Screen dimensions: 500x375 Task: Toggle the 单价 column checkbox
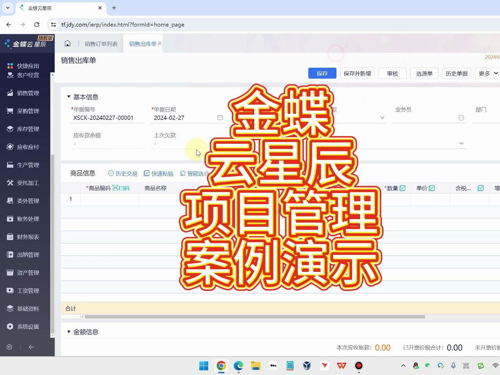click(432, 188)
